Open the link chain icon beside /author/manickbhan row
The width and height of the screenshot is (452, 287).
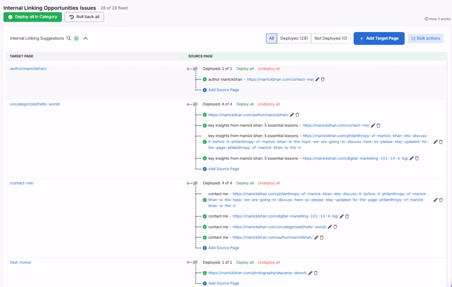[194, 69]
